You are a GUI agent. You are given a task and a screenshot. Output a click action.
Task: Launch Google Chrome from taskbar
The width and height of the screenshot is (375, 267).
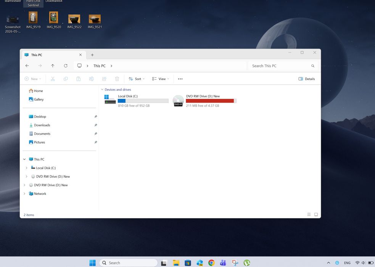[x=211, y=263]
